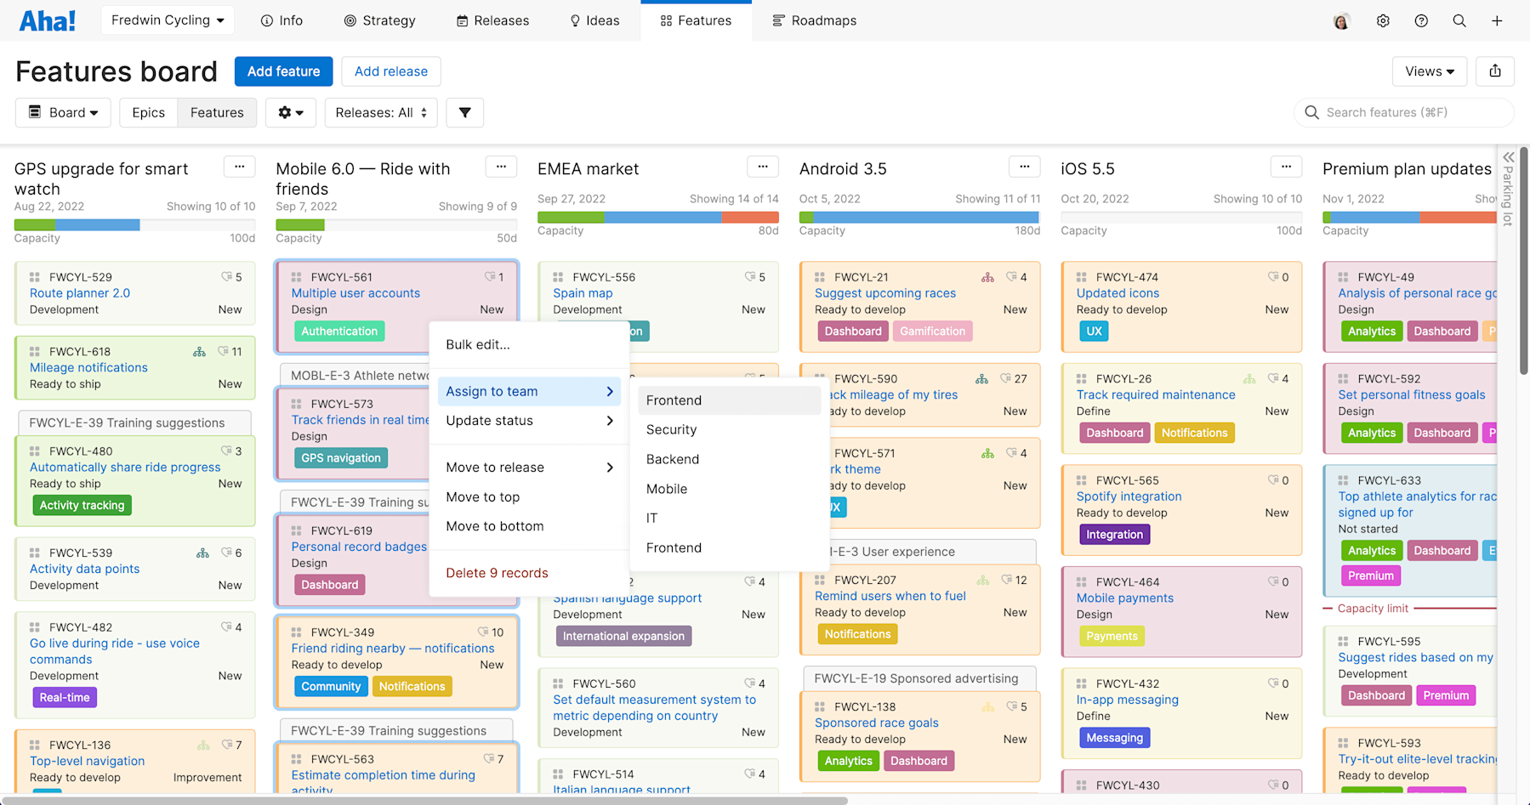The height and width of the screenshot is (805, 1530).
Task: Open the filter funnel next to Releases
Action: [464, 112]
